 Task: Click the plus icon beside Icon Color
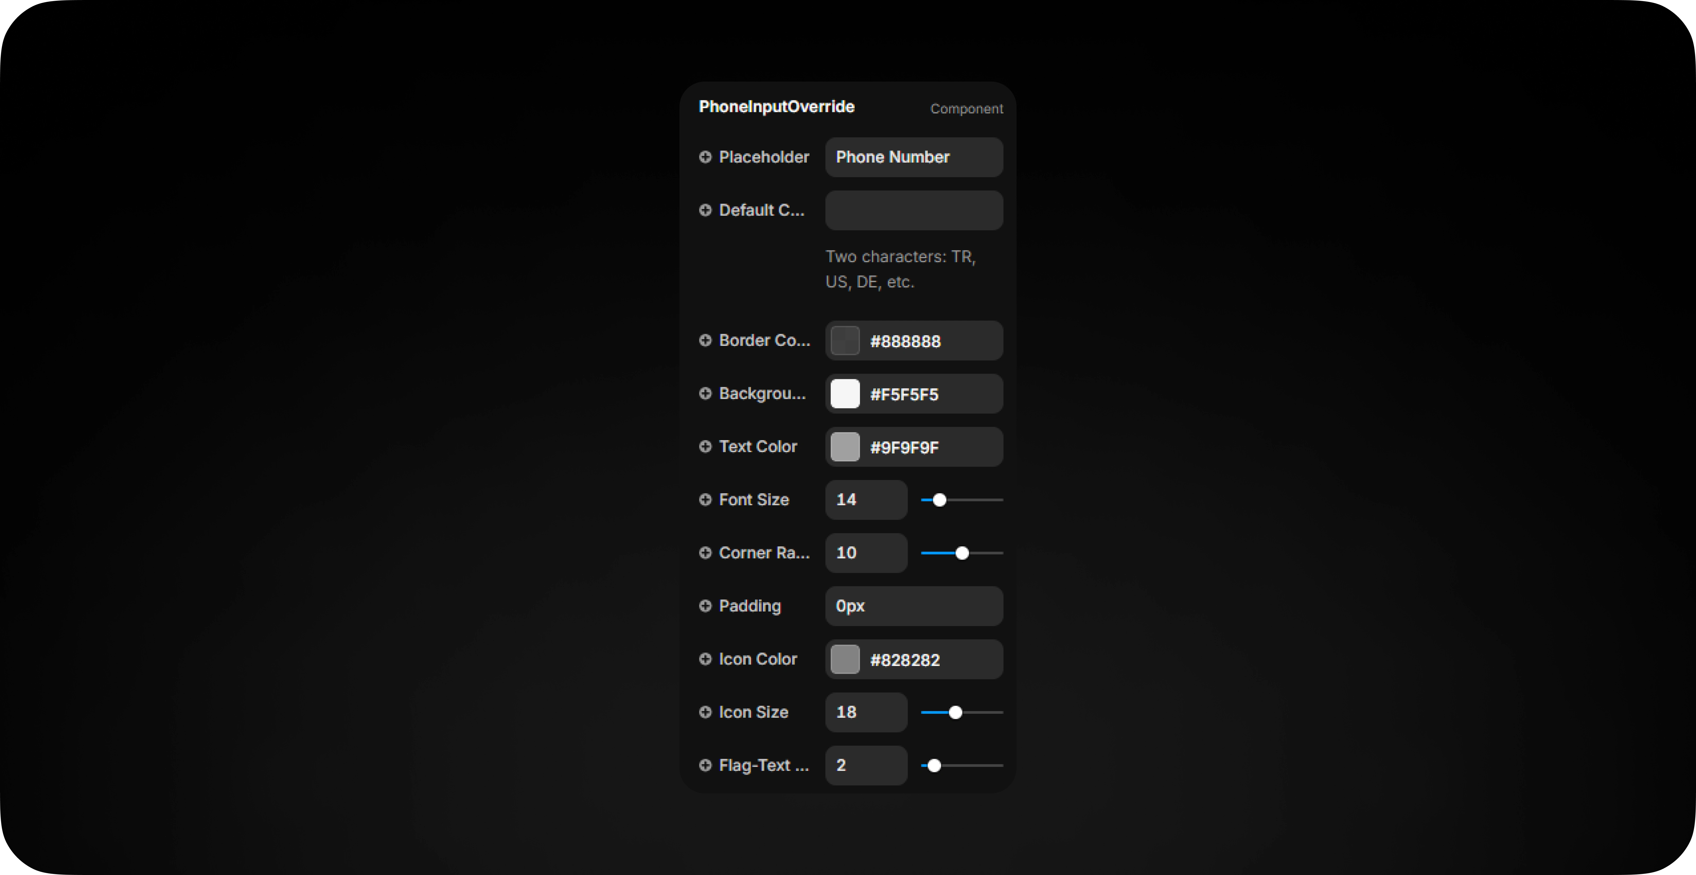(705, 659)
